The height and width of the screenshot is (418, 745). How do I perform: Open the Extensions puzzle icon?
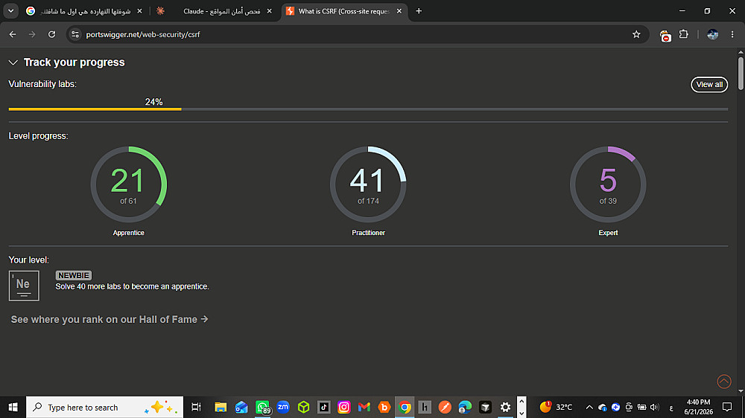point(684,34)
